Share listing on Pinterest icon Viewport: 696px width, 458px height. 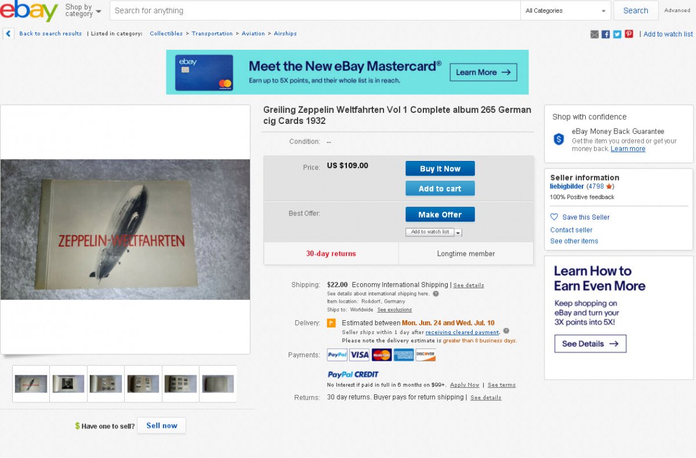pos(629,34)
